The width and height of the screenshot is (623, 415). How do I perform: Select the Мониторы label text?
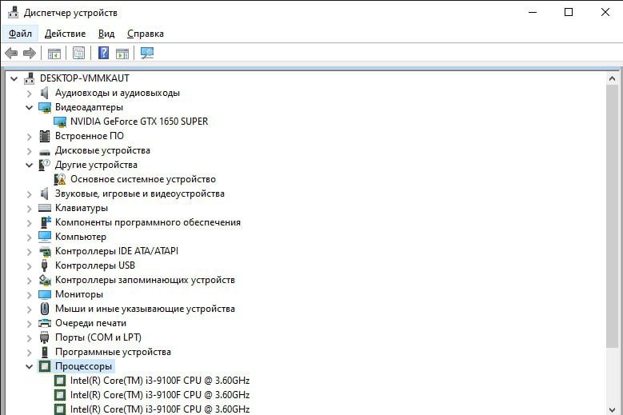click(x=79, y=294)
